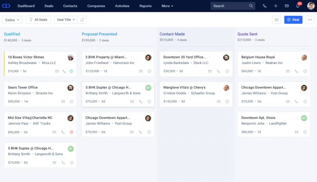317x182 pixels.
Task: Click contact name Benjamin Jobs
Action: point(253,123)
